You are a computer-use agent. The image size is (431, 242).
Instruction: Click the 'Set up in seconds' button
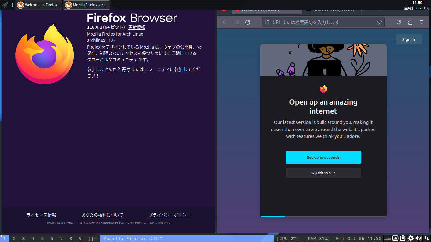coord(323,157)
